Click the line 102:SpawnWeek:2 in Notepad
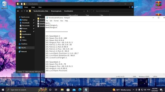This screenshot has width=165, height=92. coord(53,62)
